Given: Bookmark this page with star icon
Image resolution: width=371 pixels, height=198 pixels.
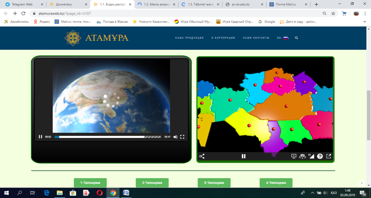Looking at the screenshot, I should [333, 13].
